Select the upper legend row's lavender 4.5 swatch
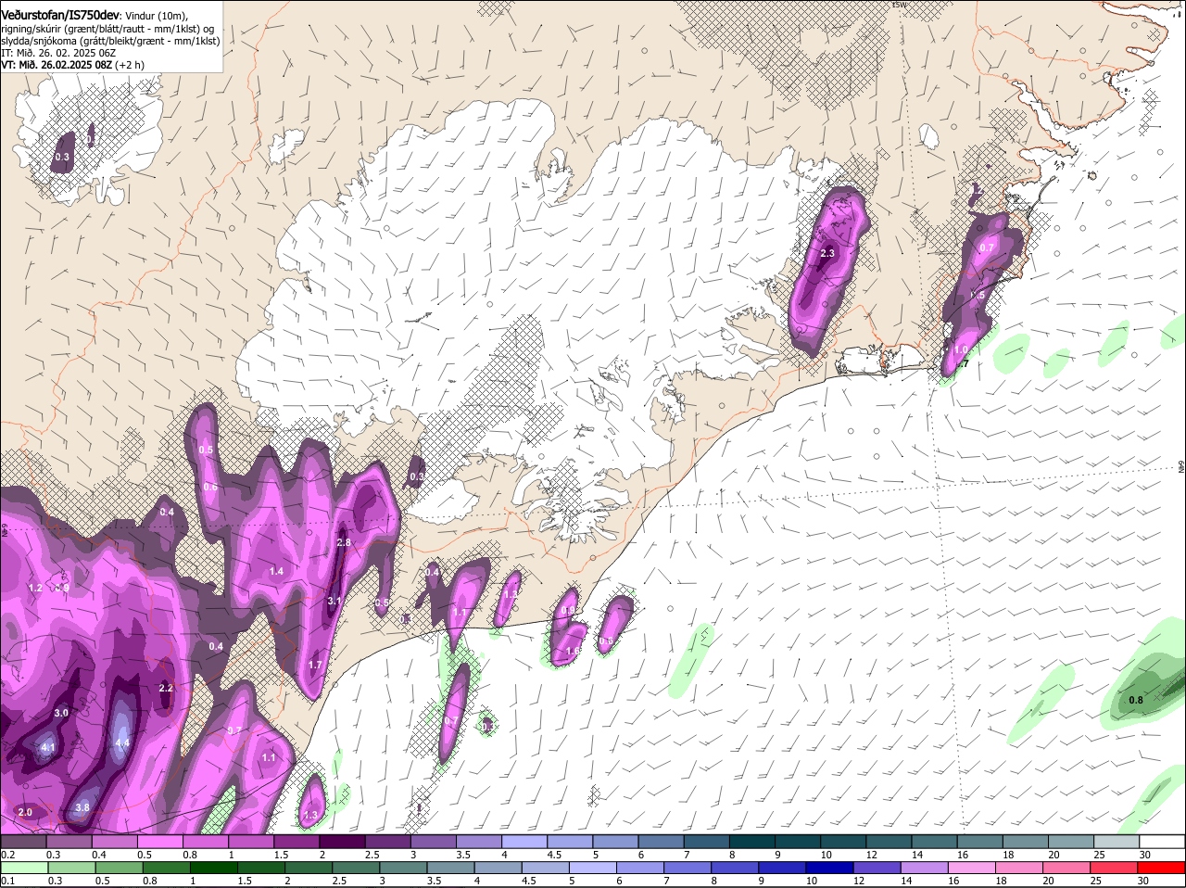Viewport: 1186px width, 888px height. pyautogui.click(x=570, y=842)
